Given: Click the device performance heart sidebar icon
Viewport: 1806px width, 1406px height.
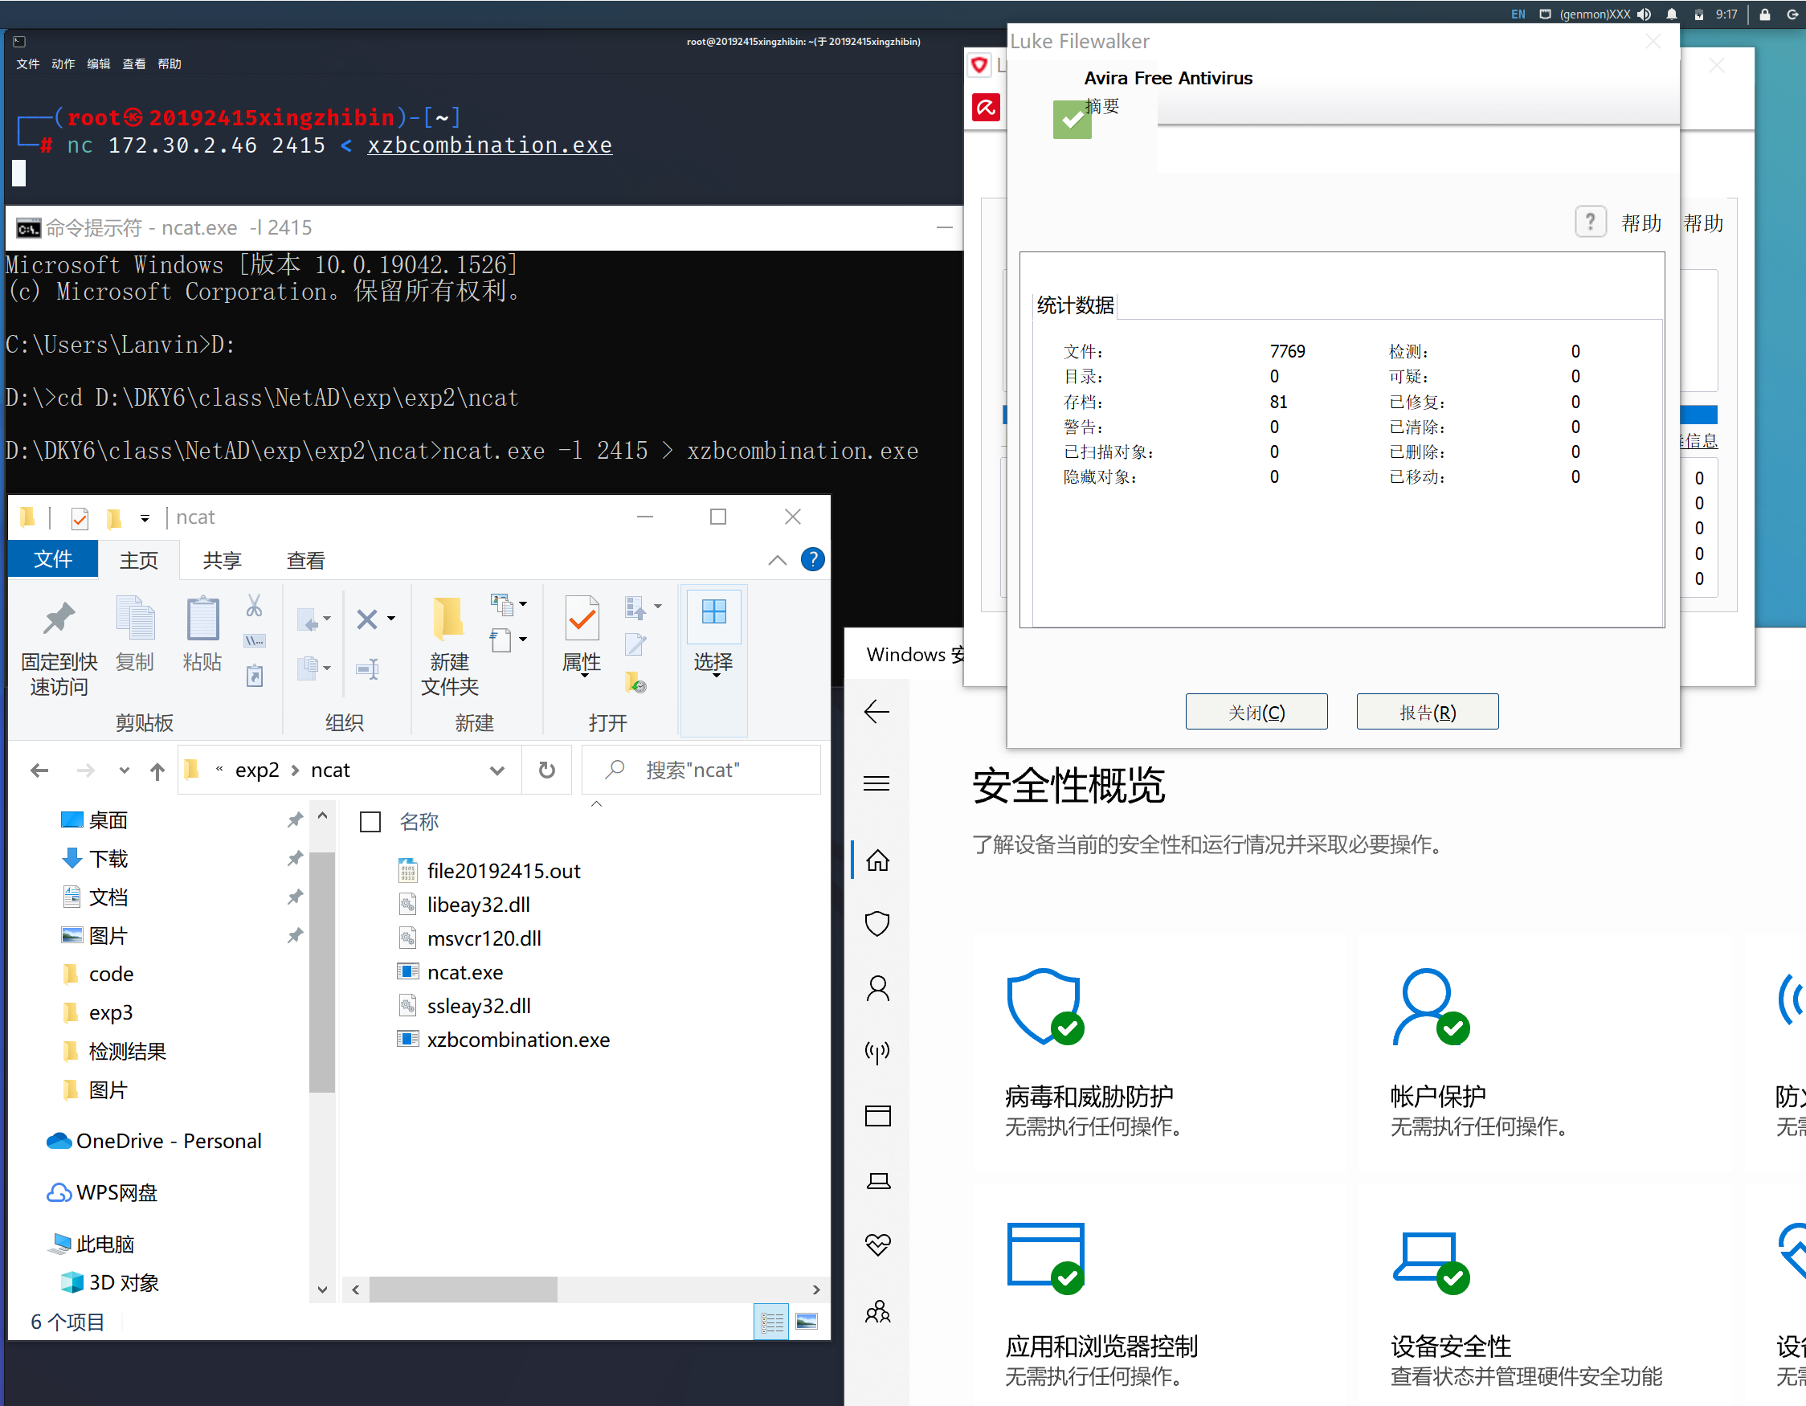Looking at the screenshot, I should [877, 1244].
